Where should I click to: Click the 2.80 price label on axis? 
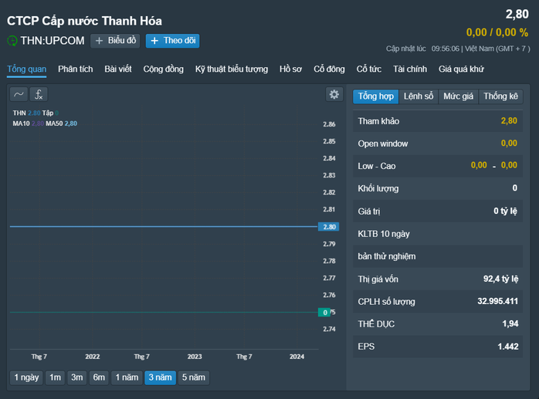point(329,227)
